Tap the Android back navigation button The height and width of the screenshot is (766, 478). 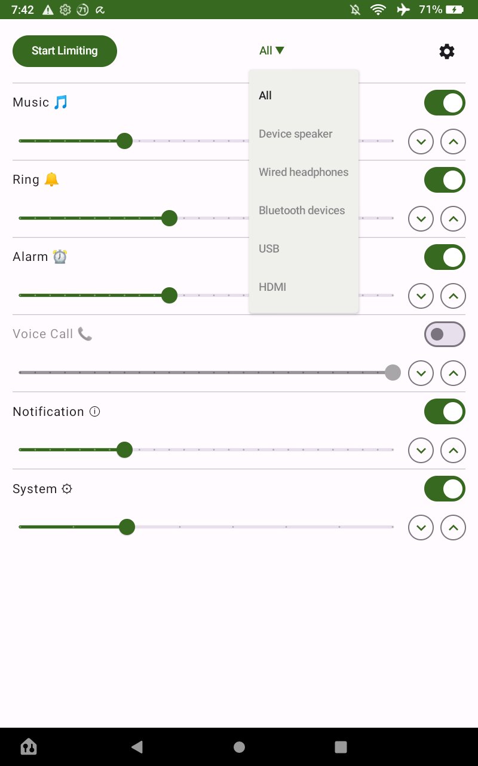137,746
